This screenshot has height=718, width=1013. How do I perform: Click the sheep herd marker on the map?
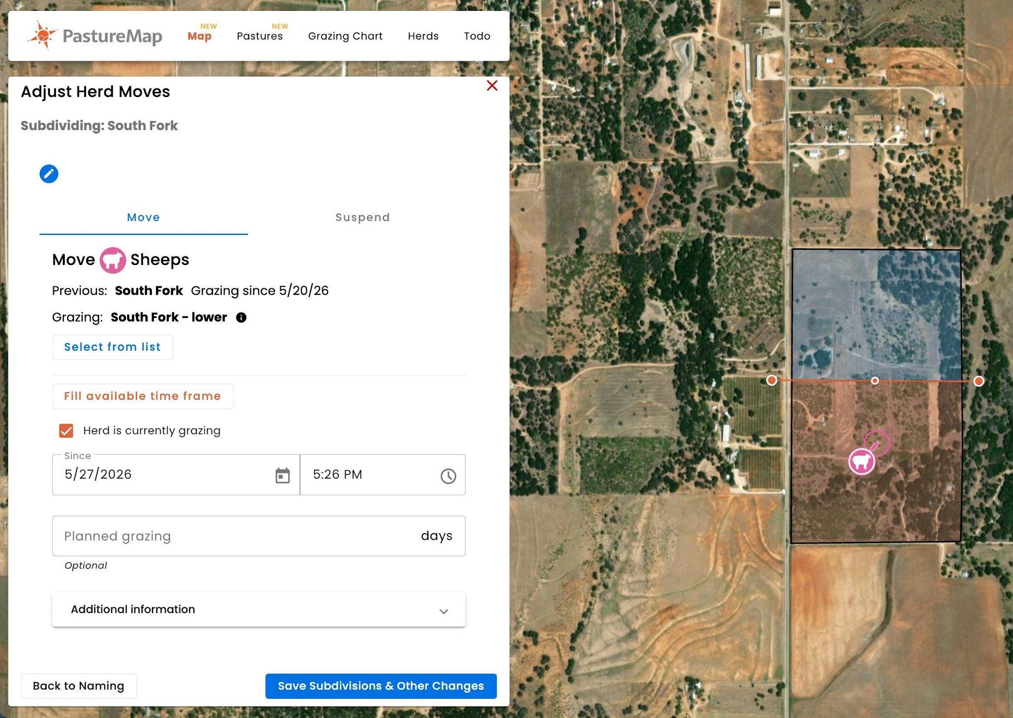pos(862,461)
